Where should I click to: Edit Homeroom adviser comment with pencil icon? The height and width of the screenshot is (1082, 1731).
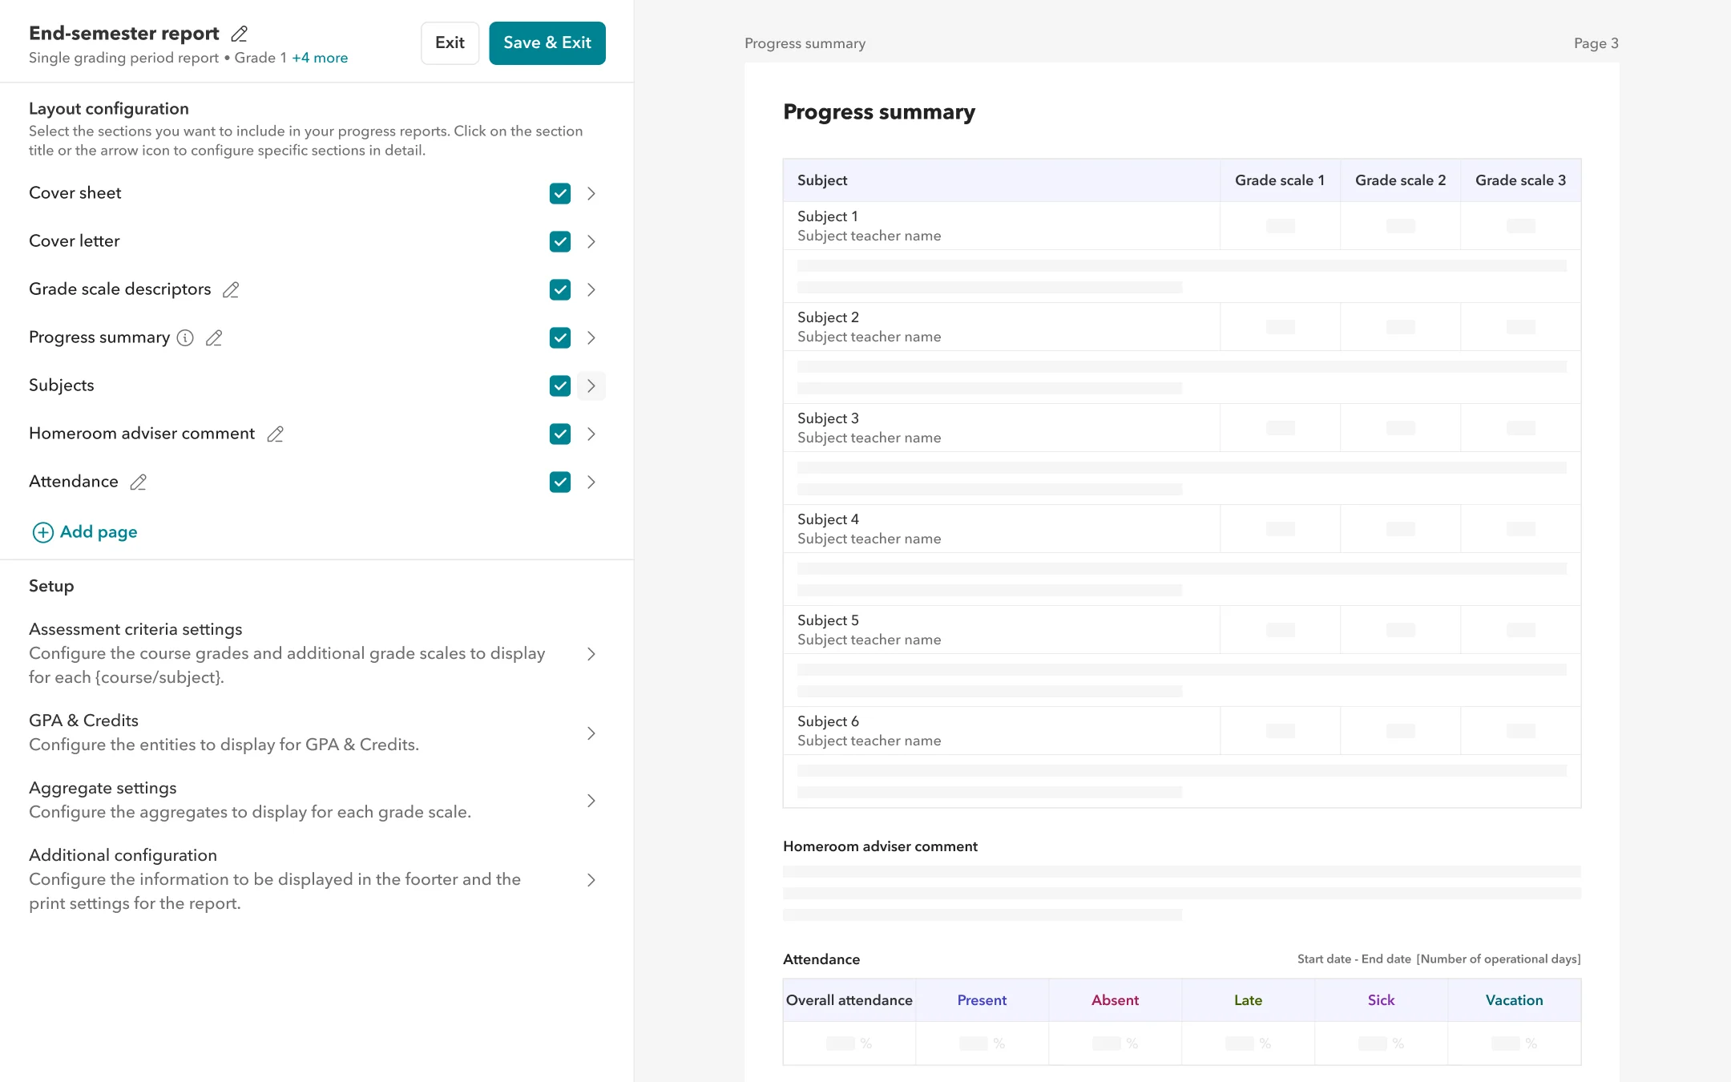coord(275,434)
